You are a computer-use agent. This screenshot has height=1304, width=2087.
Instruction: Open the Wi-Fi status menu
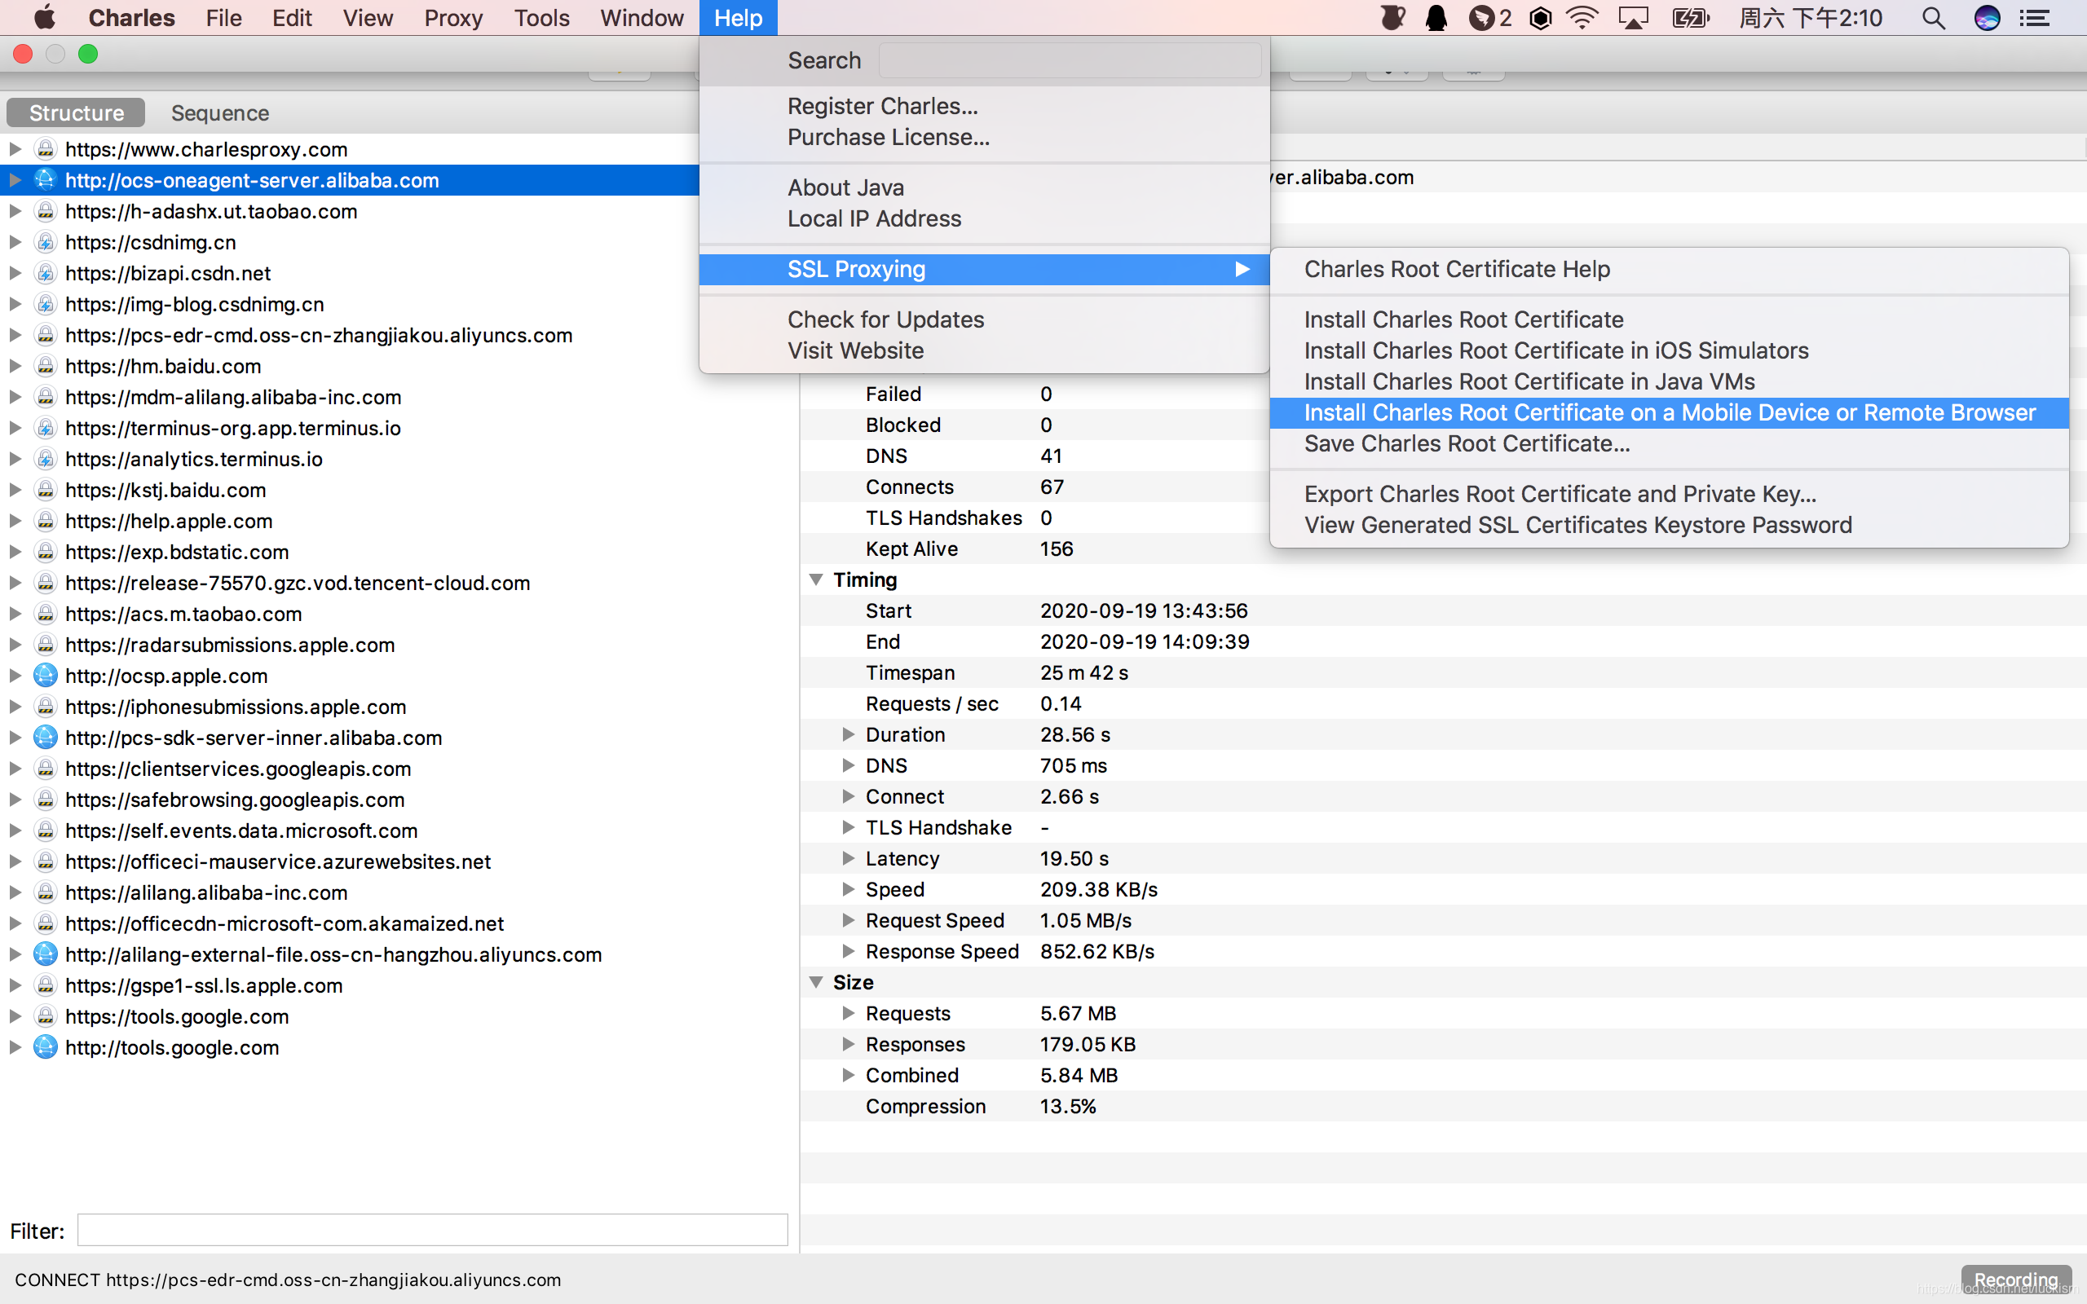1582,17
